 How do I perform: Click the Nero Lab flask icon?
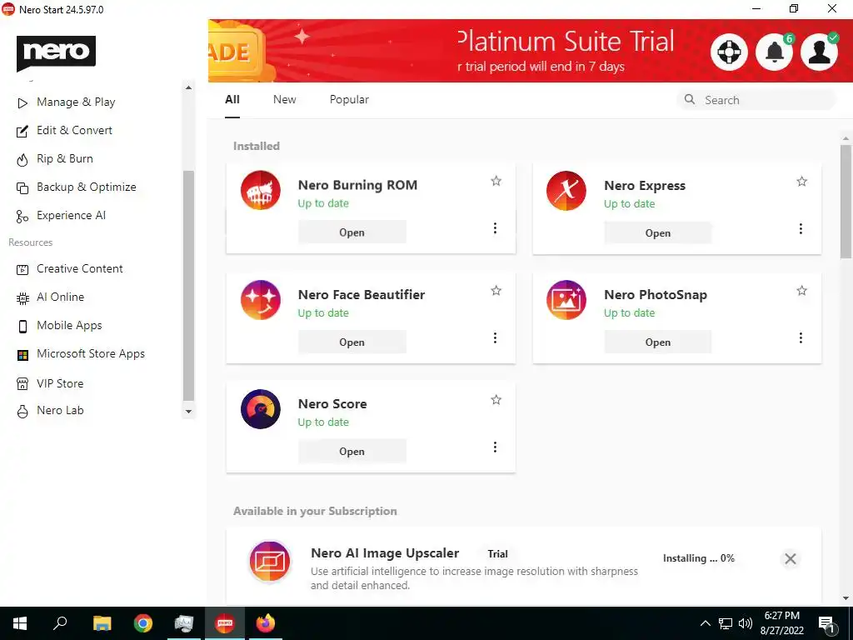point(22,412)
